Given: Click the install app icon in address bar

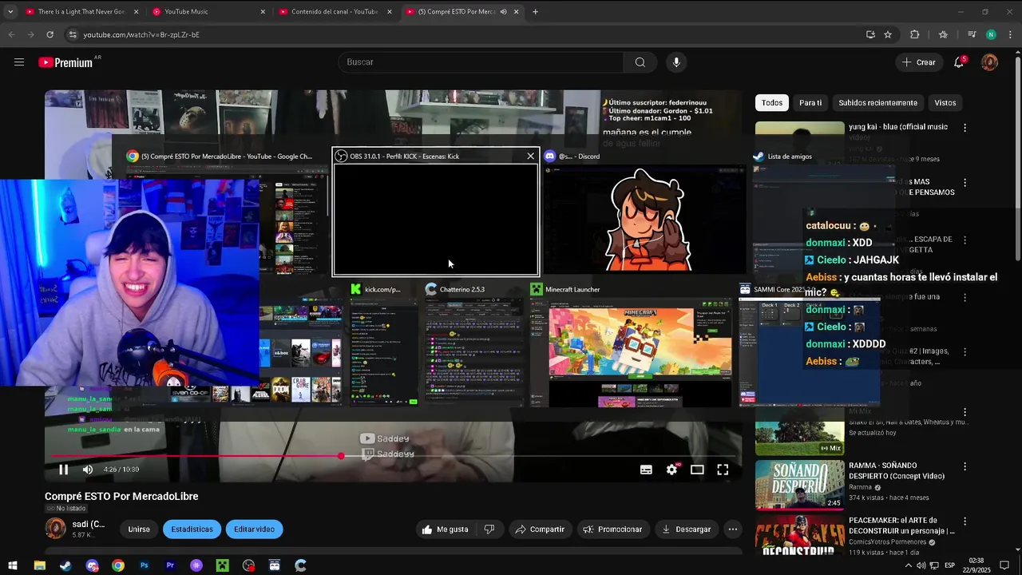Looking at the screenshot, I should 870,34.
